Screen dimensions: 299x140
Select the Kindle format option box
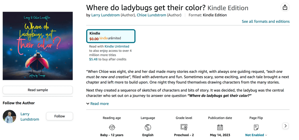coord(111,36)
